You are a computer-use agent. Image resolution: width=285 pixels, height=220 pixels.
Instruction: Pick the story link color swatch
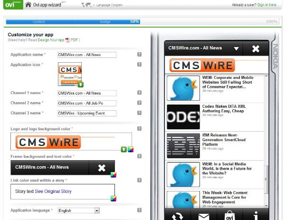pos(114,199)
